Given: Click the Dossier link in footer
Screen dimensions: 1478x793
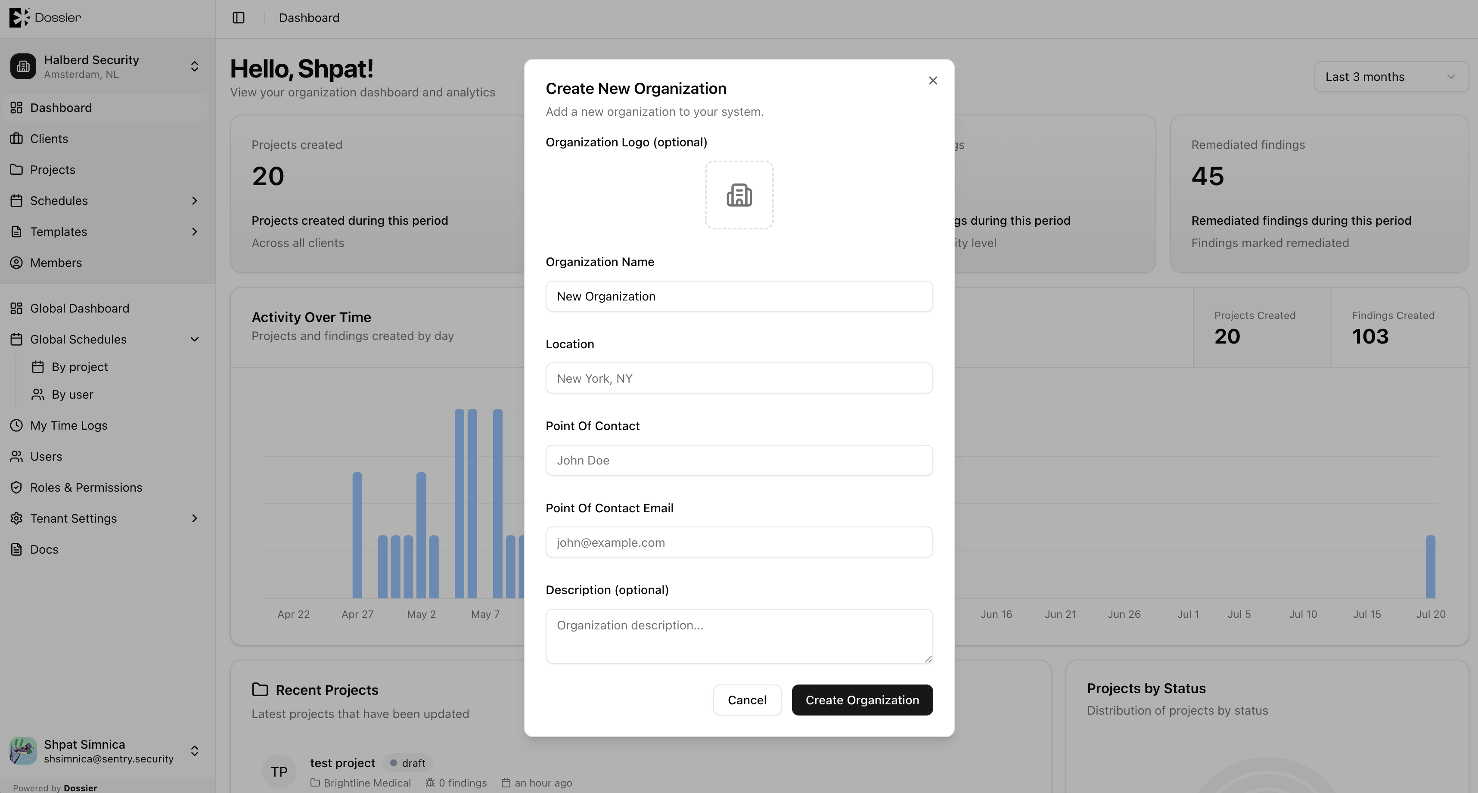Looking at the screenshot, I should 81,788.
